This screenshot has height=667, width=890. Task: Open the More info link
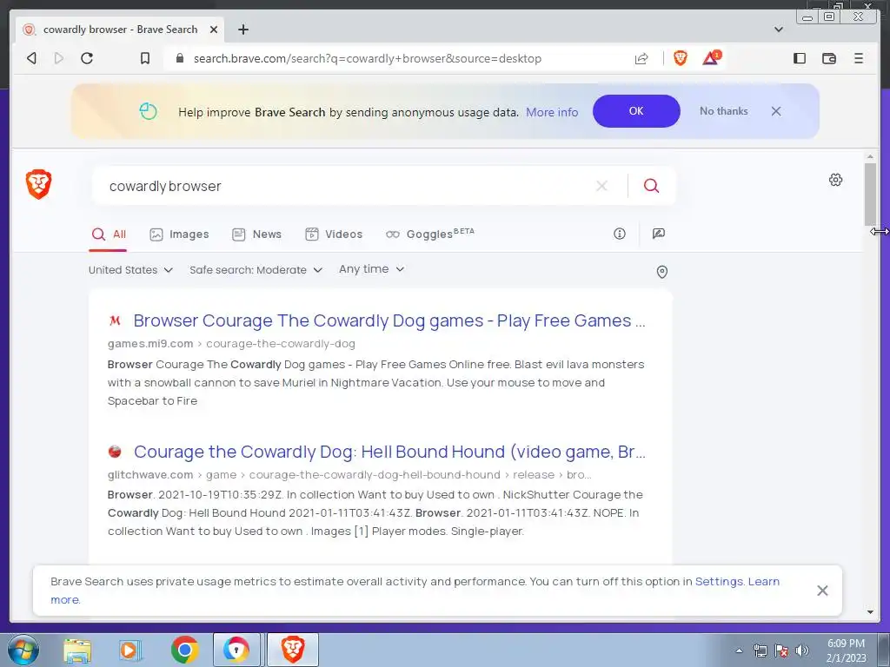tap(552, 112)
